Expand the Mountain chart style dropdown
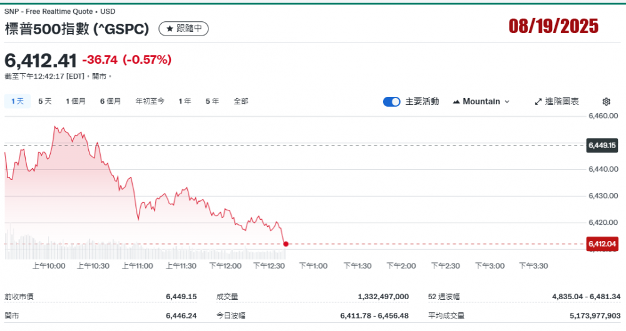This screenshot has width=626, height=331. [x=507, y=102]
